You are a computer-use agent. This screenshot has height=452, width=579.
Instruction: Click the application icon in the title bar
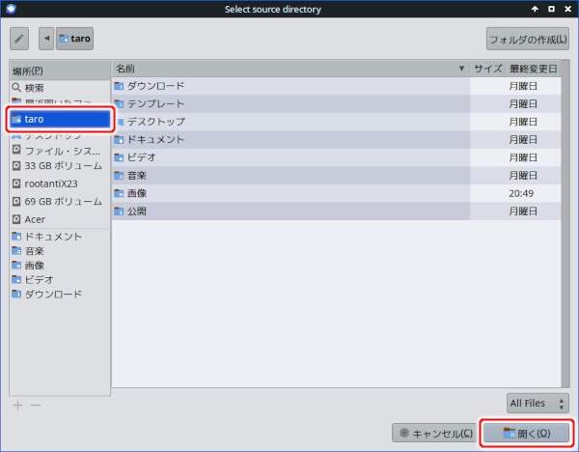[11, 9]
